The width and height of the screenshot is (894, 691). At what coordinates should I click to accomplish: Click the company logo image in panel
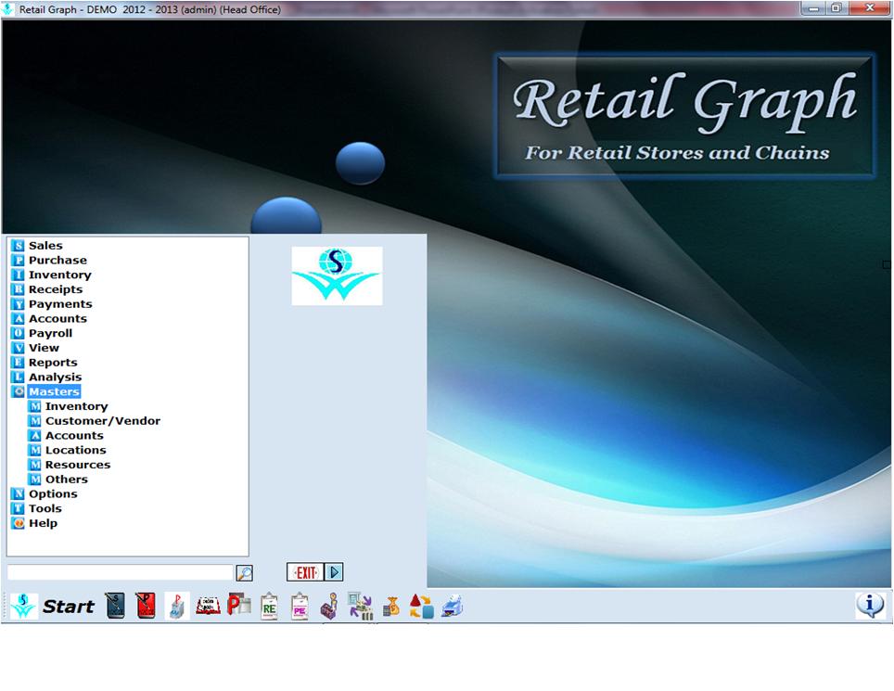[337, 276]
